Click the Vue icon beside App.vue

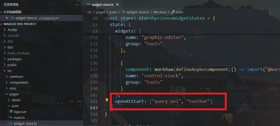coord(11,112)
